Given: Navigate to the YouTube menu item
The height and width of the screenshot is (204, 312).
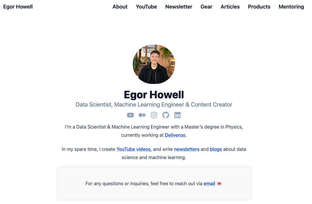Looking at the screenshot, I should 146,7.
